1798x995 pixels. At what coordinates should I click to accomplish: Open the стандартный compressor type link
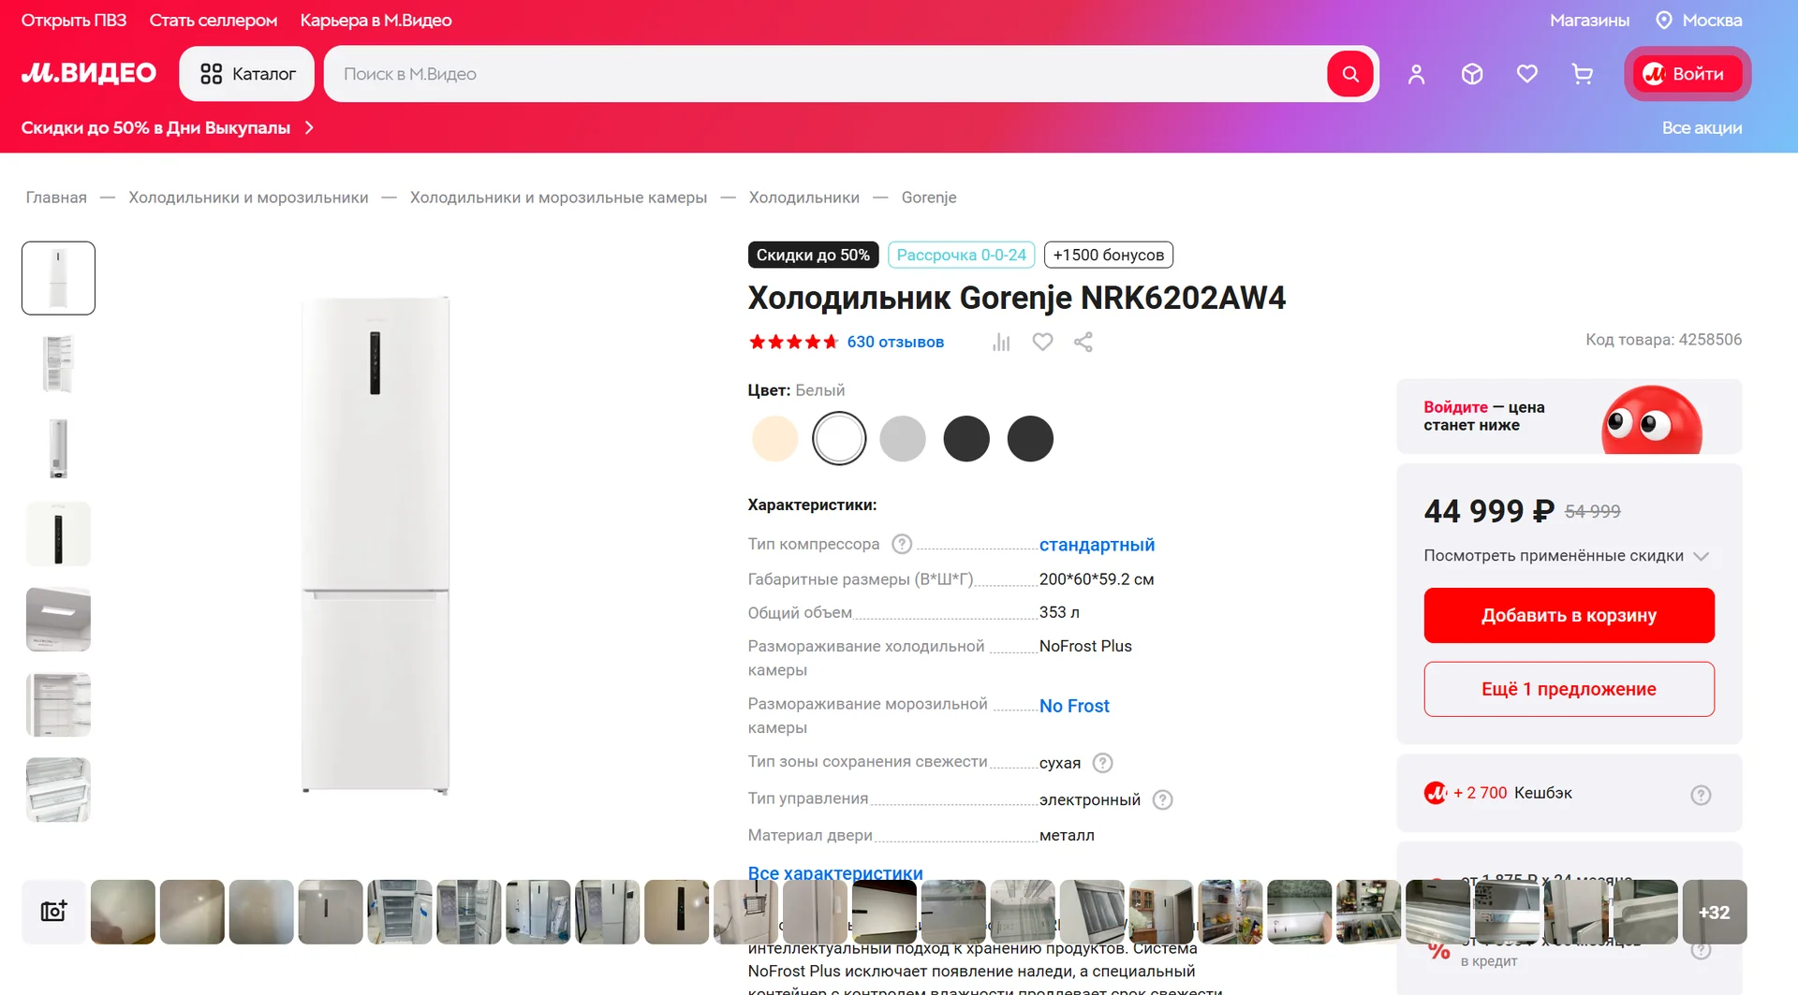1097,545
